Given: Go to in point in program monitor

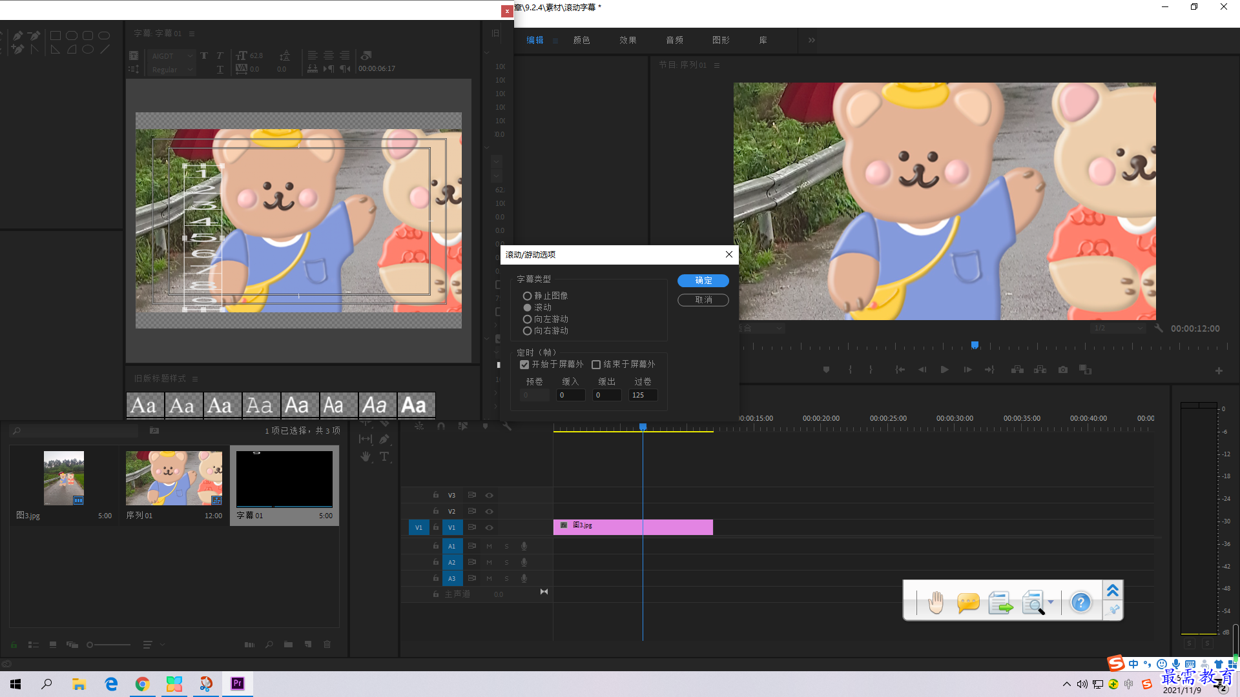Looking at the screenshot, I should pyautogui.click(x=900, y=370).
